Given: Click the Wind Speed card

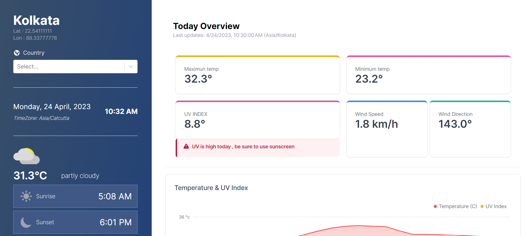Looking at the screenshot, I should point(387,129).
